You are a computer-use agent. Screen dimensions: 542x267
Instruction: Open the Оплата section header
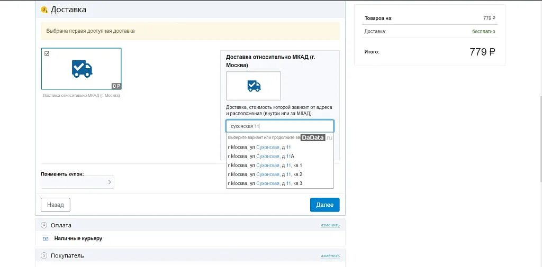pos(190,225)
